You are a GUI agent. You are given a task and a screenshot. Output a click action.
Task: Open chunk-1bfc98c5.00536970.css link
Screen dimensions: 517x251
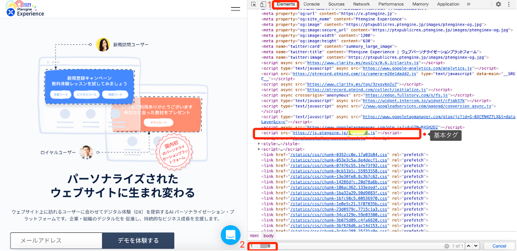point(338,198)
